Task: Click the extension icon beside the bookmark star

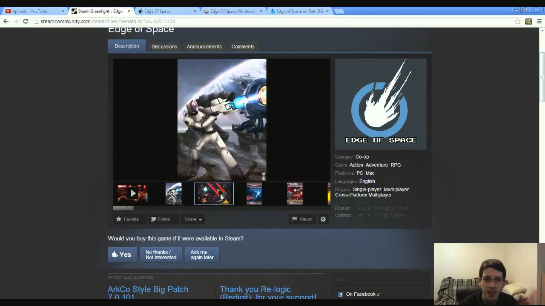Action: [528, 21]
